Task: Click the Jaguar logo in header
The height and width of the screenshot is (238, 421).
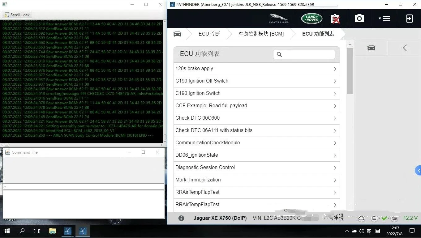Action: [278, 19]
